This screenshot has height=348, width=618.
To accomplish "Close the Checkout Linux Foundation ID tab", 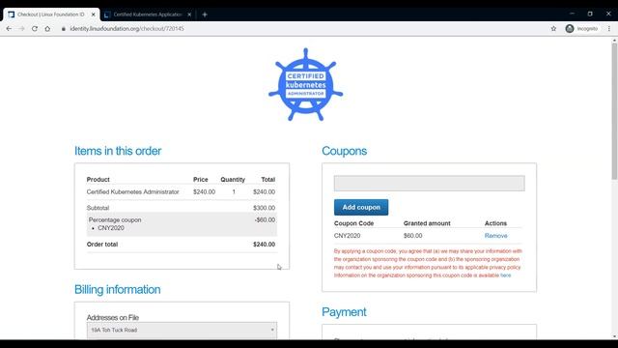I will coord(94,14).
